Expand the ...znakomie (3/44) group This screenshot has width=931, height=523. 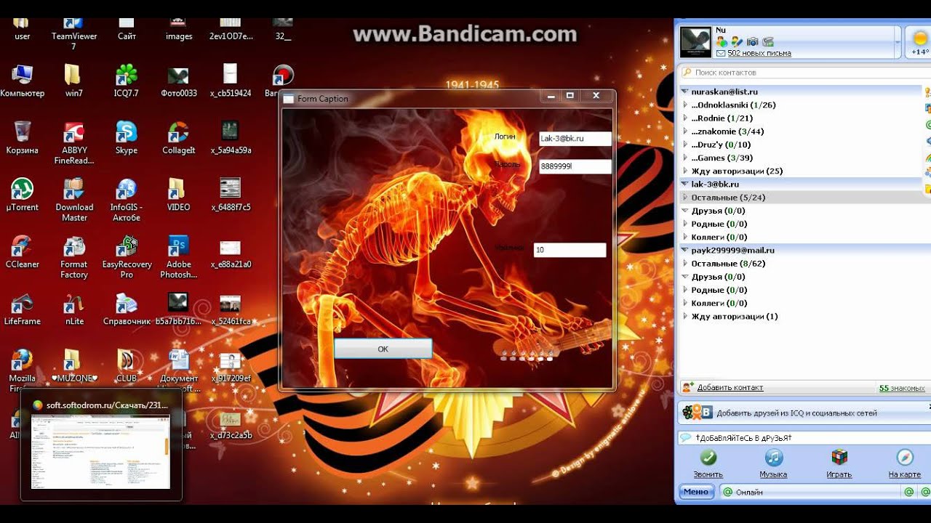(685, 131)
